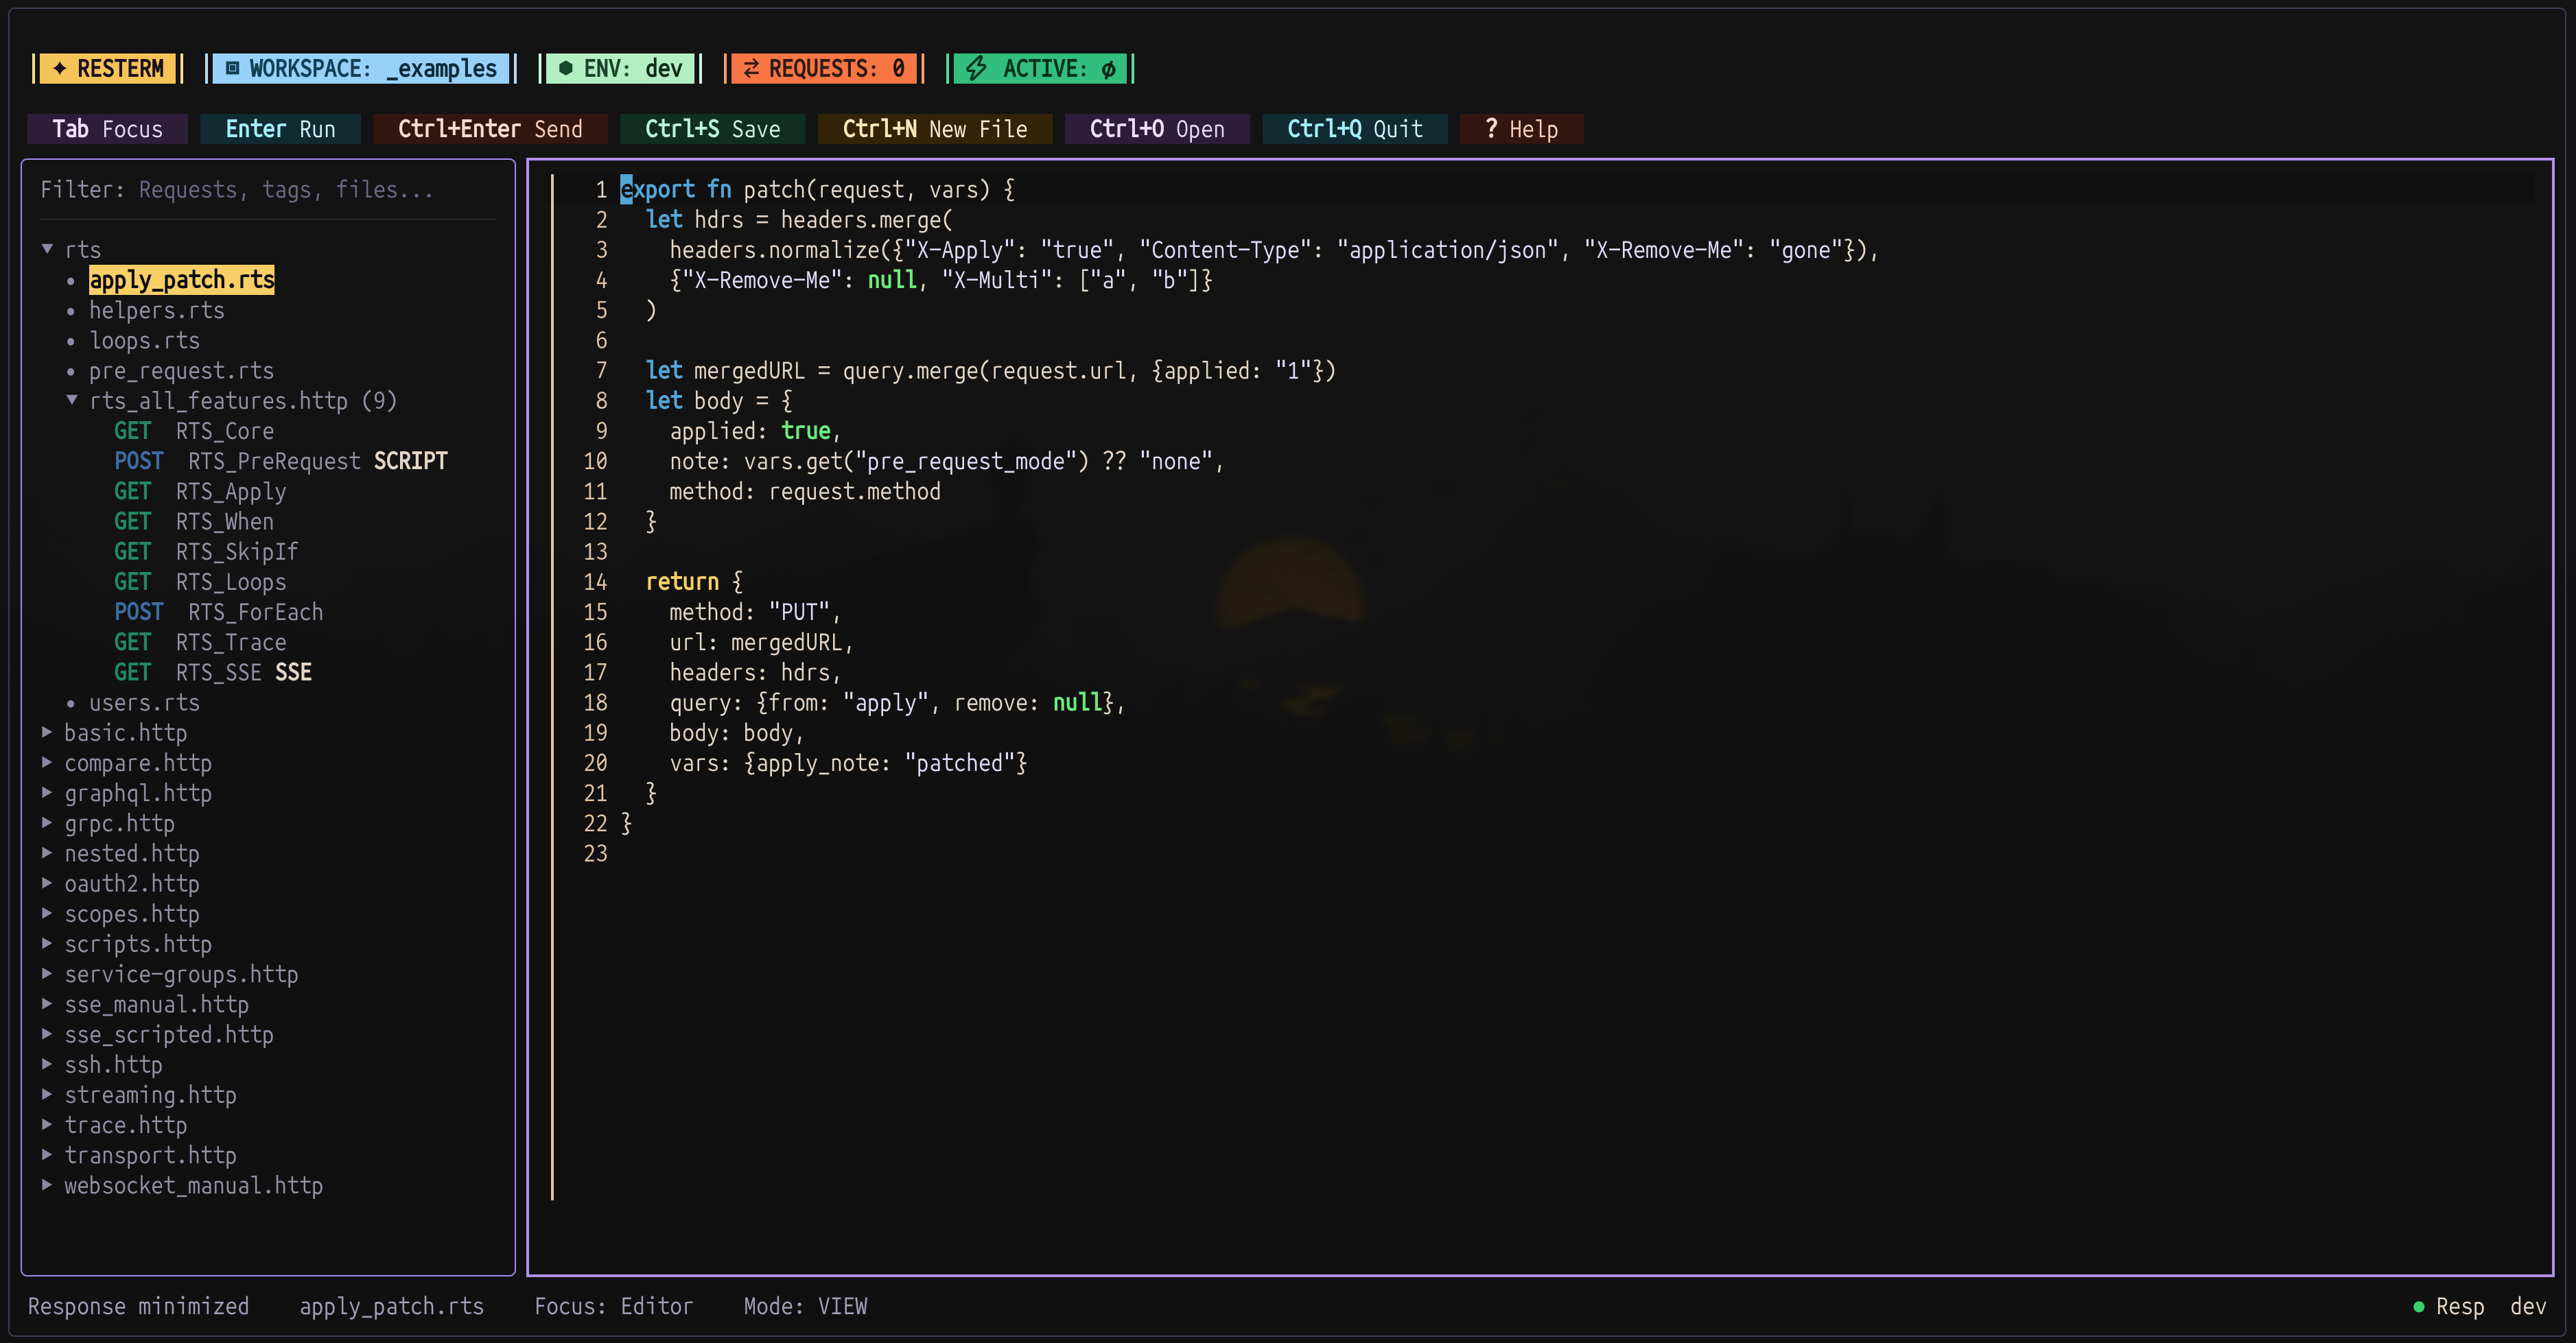The height and width of the screenshot is (1343, 2576).
Task: Click 'return {' on line 14
Action: (x=694, y=582)
